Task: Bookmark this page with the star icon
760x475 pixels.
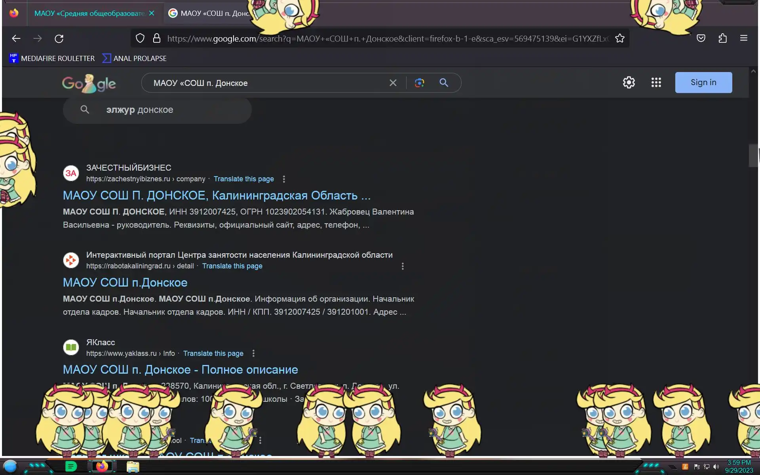Action: click(620, 38)
